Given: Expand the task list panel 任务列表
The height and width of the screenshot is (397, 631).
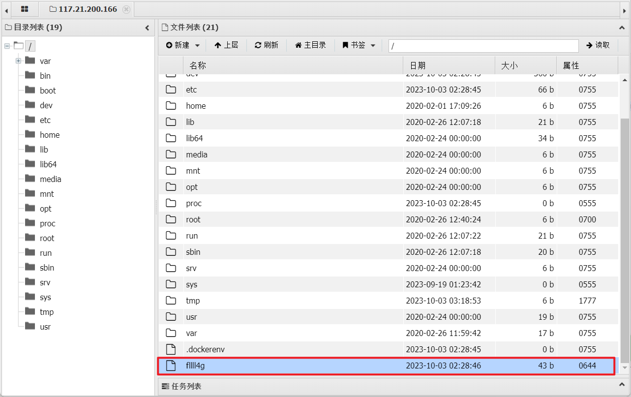Looking at the screenshot, I should click(186, 387).
